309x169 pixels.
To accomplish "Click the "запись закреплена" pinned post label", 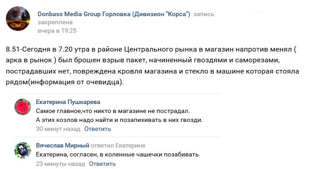I will [x=126, y=18].
